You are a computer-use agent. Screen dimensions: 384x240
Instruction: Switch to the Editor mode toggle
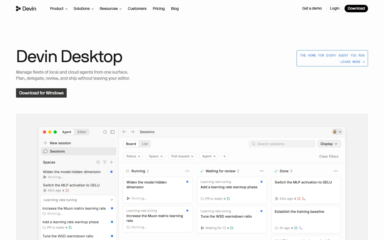point(82,132)
